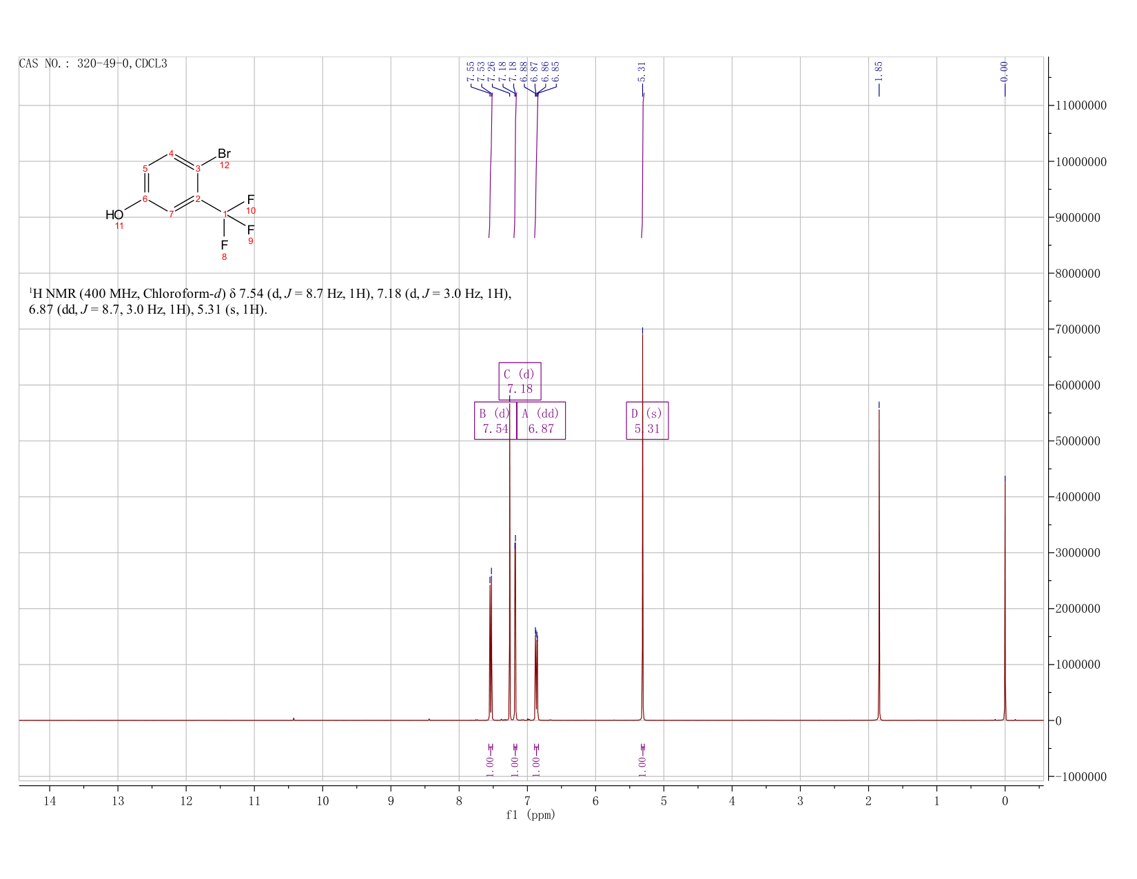Click the x-axis tick label 2
Image resolution: width=1137 pixels, height=879 pixels.
point(868,800)
